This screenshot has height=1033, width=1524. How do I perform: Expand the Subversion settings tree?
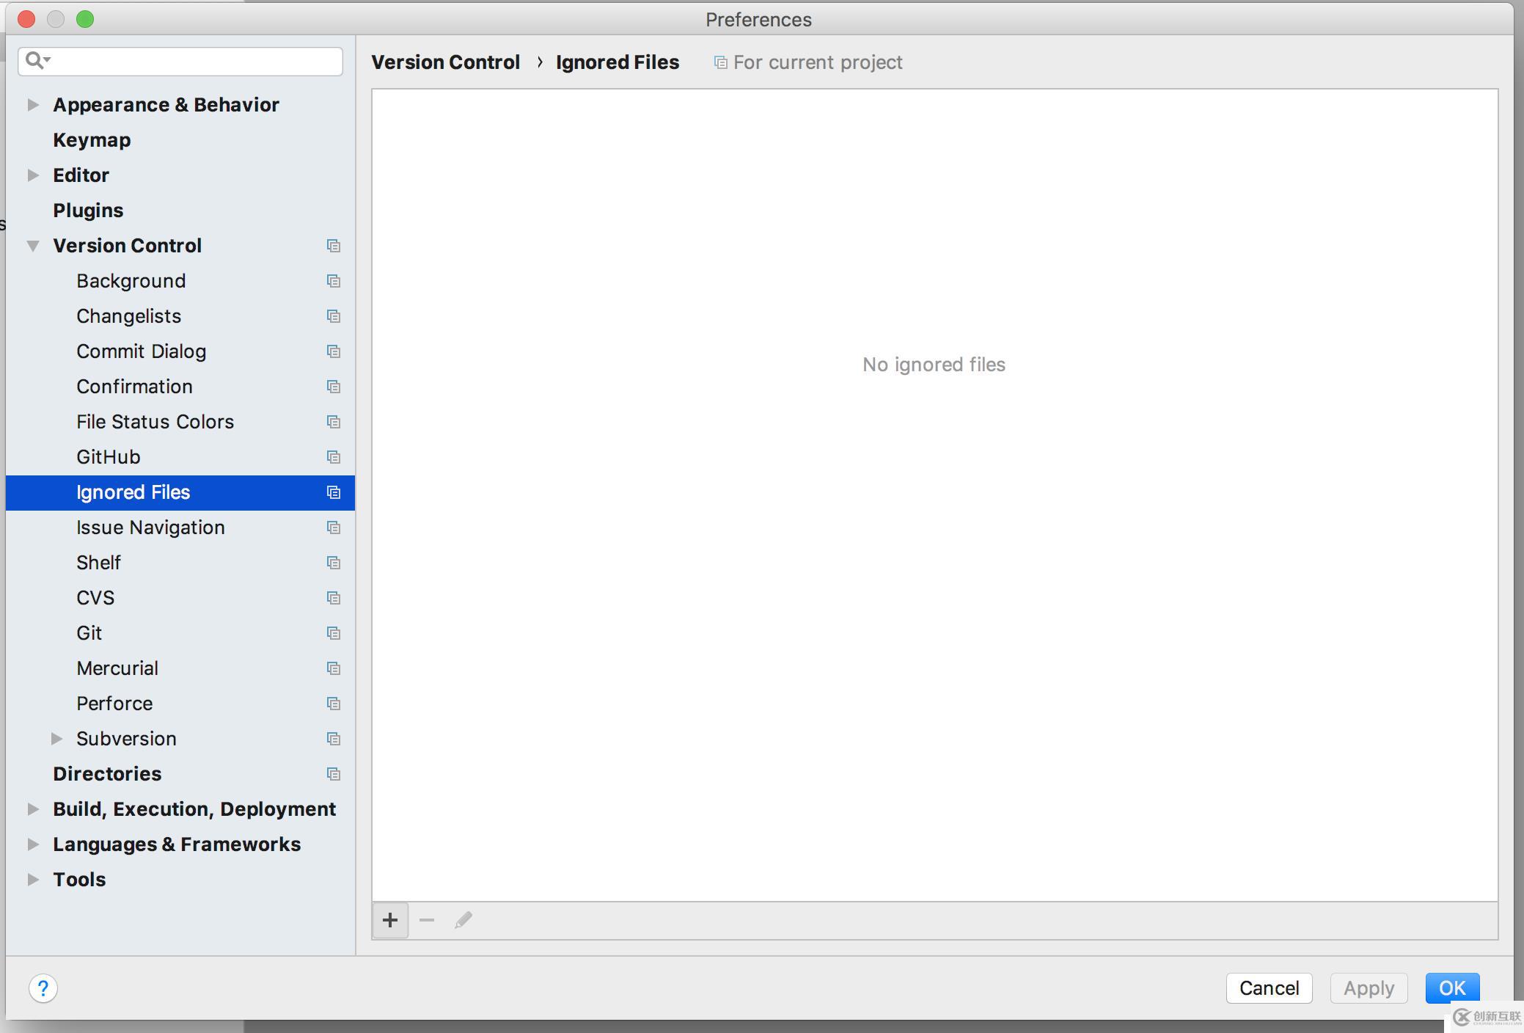click(x=59, y=738)
